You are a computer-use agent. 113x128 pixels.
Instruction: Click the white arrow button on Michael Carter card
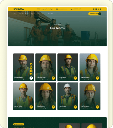(31, 78)
